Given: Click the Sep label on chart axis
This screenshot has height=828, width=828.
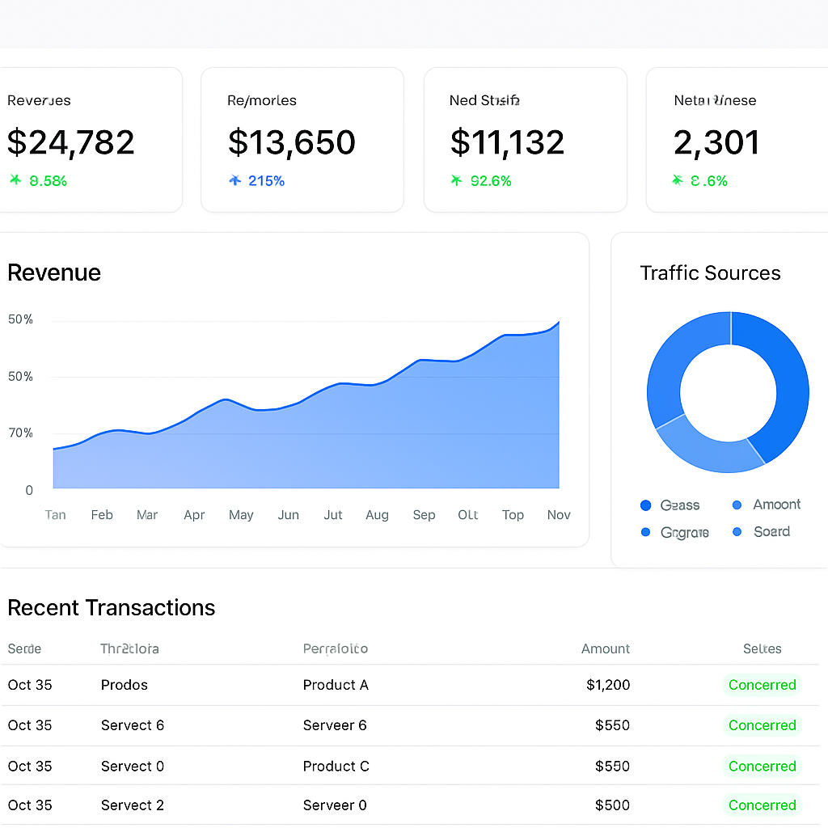Looking at the screenshot, I should pos(424,515).
